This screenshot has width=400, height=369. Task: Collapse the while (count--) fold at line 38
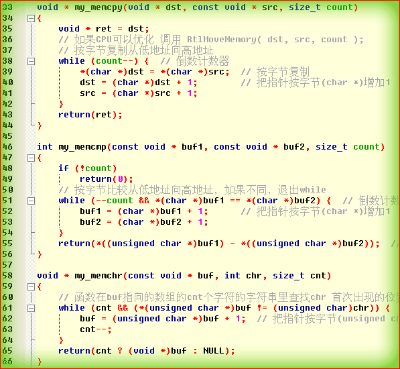31,61
